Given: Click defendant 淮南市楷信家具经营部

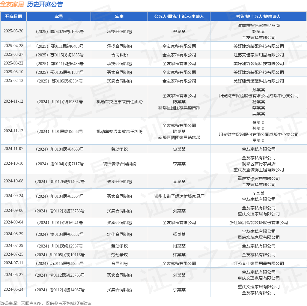Looking at the screenshot, I should 259,25.
